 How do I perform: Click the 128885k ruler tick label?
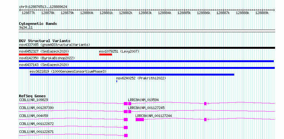click(184, 13)
